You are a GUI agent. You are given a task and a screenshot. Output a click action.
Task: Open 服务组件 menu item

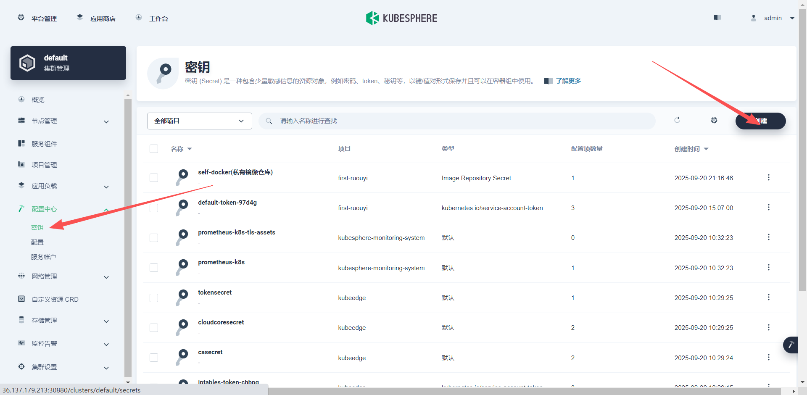click(44, 144)
